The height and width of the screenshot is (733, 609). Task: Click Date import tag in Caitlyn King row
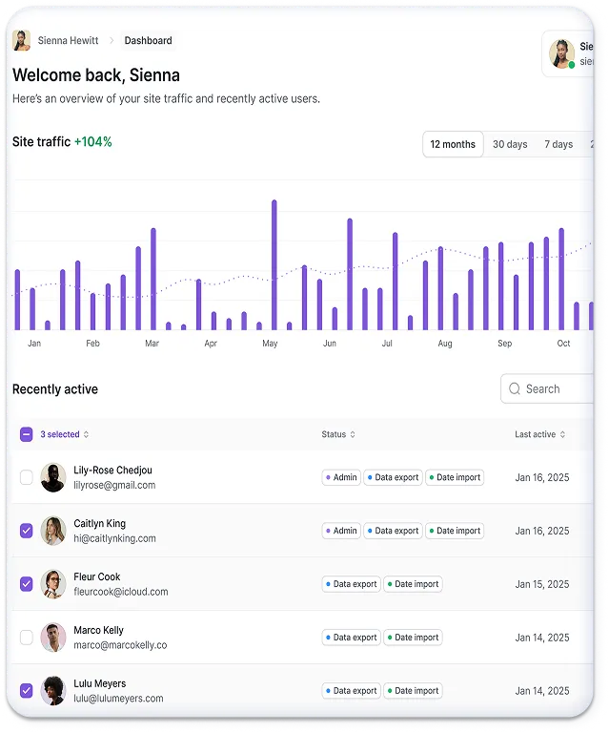coord(455,531)
